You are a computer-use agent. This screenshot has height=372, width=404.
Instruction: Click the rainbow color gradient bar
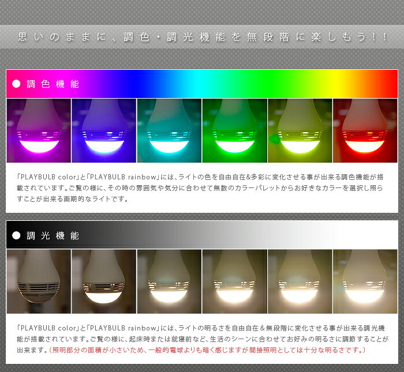(202, 84)
